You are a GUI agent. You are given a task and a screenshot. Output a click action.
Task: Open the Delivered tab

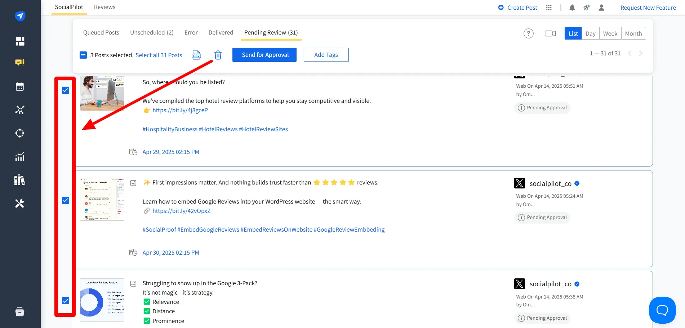tap(221, 32)
